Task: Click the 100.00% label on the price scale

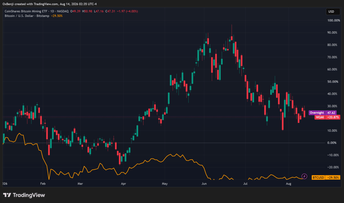Action: pos(334,21)
